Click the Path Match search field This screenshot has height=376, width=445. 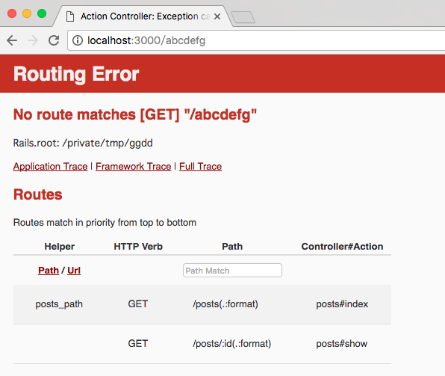pos(232,271)
